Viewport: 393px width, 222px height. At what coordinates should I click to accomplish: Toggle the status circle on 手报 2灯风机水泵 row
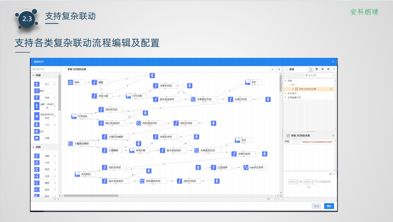(x=331, y=89)
